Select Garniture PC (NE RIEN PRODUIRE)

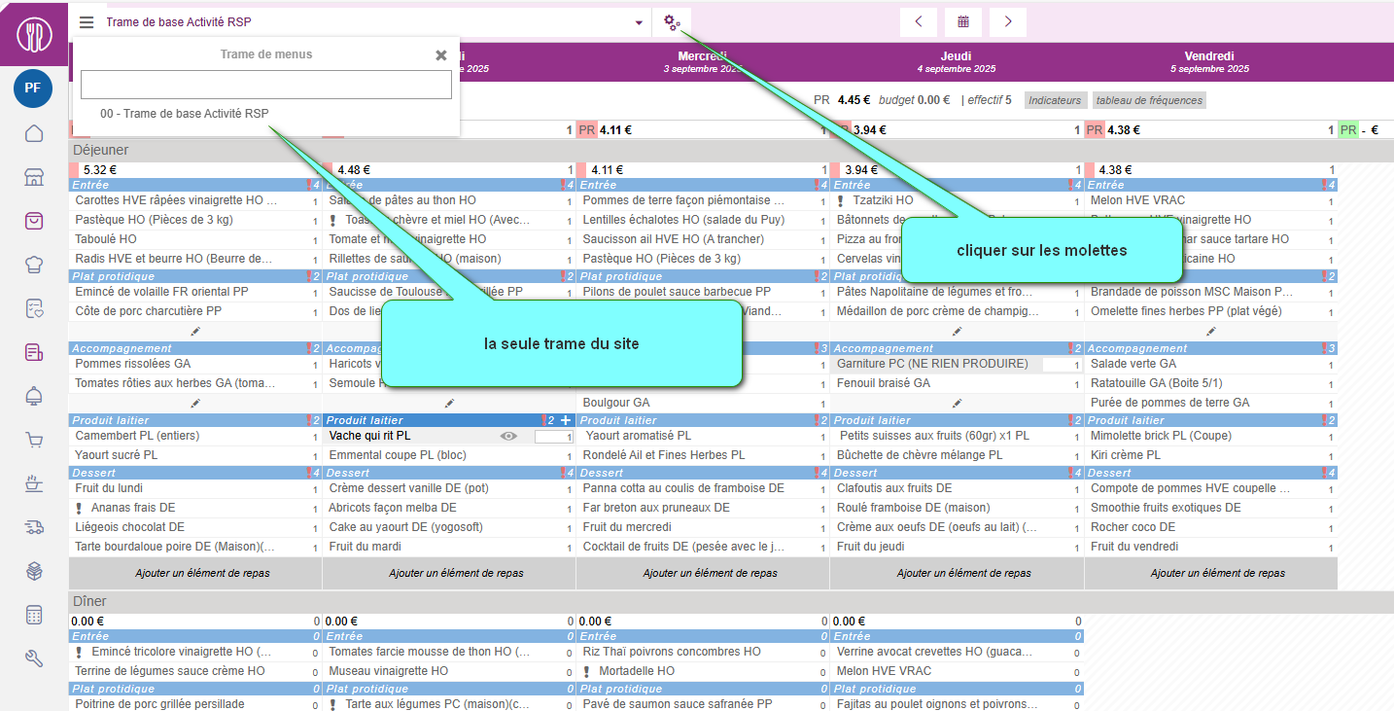click(932, 364)
